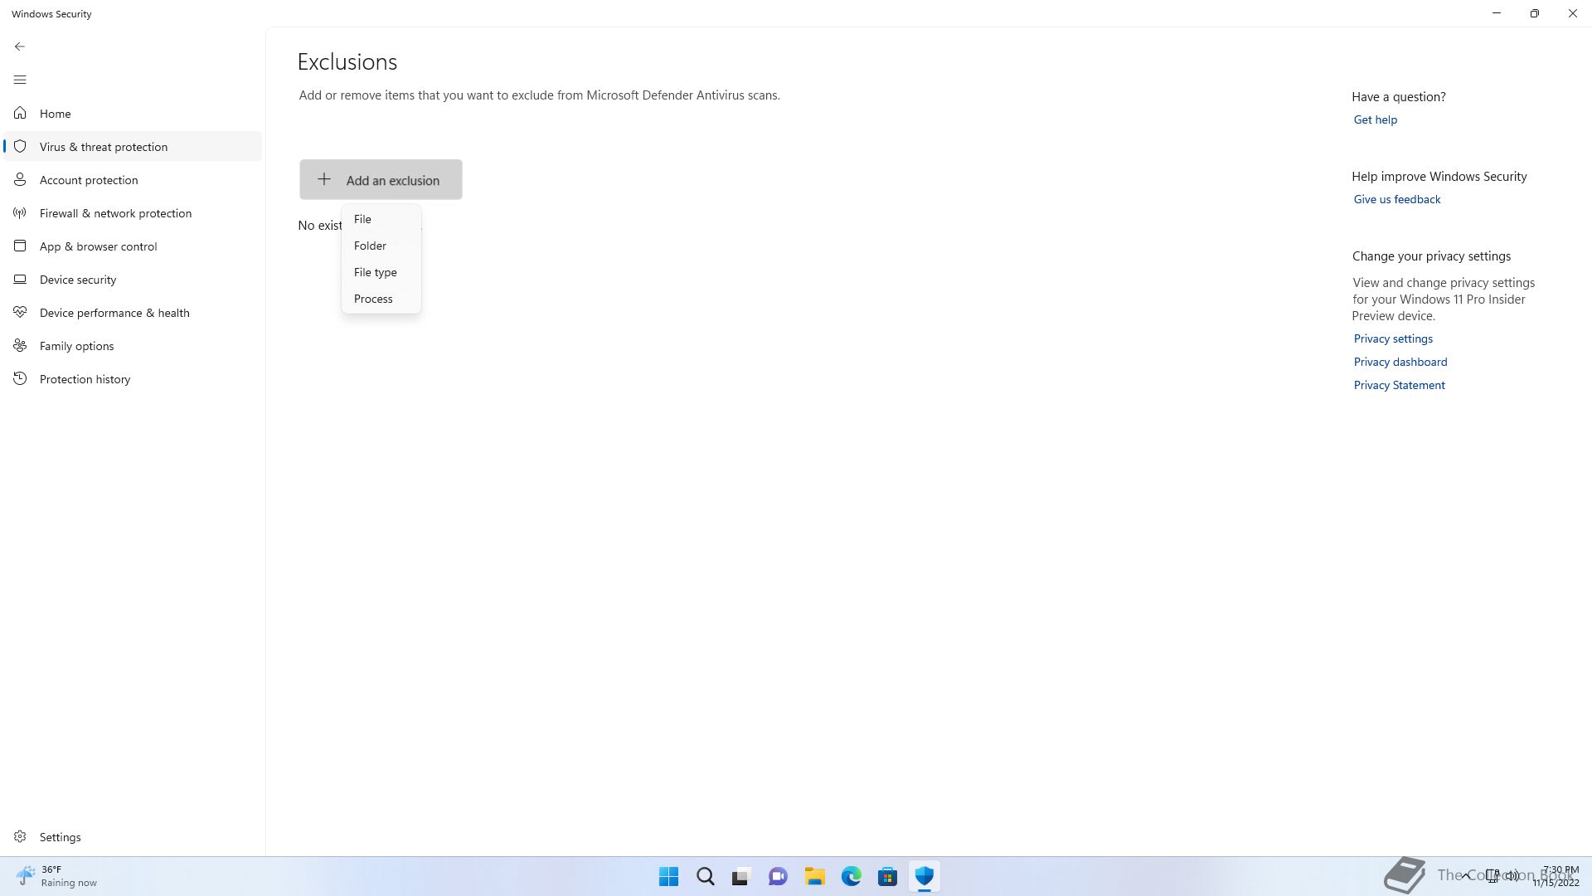
Task: Click the Virus & threat protection shield icon
Action: point(20,146)
